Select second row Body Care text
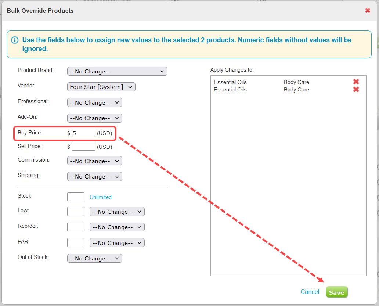 pyautogui.click(x=296, y=90)
